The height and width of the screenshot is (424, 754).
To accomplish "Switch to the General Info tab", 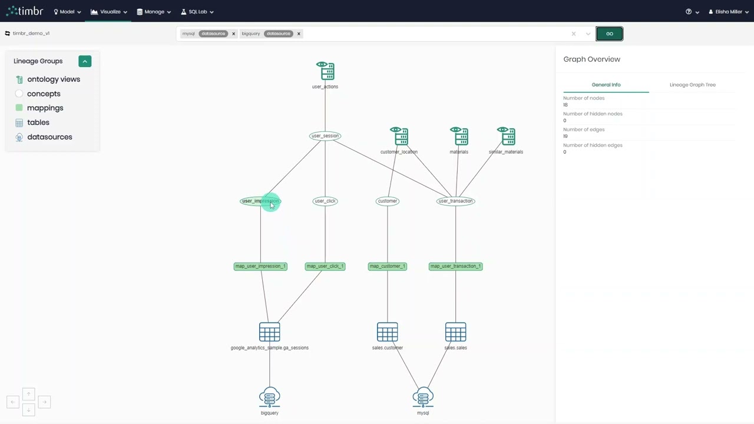I will pos(606,85).
